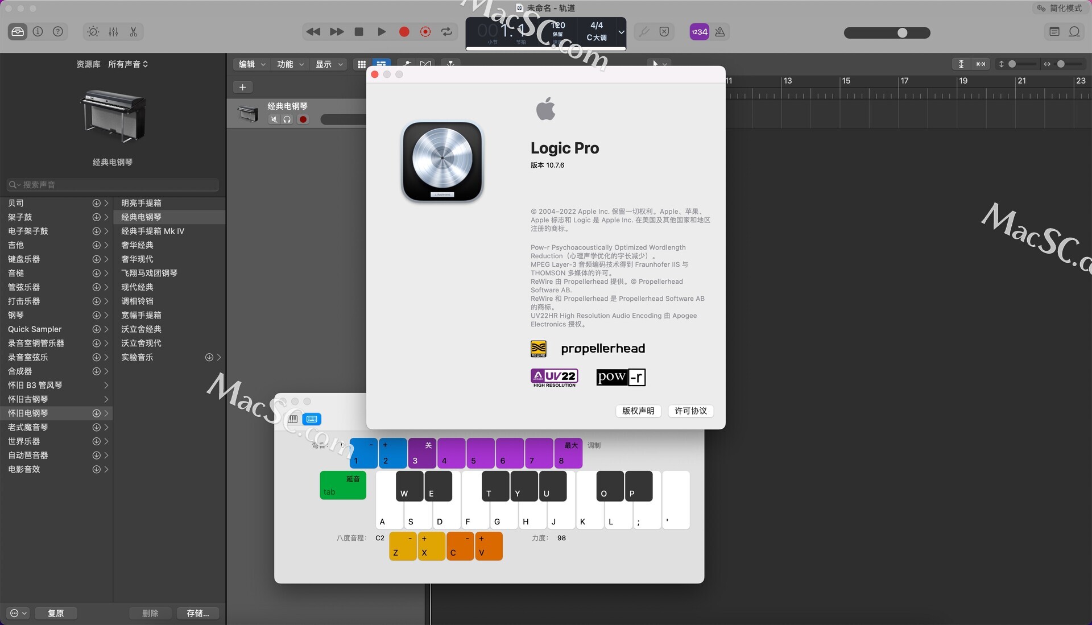Toggle the Metronome button
This screenshot has width=1092, height=625.
point(720,32)
